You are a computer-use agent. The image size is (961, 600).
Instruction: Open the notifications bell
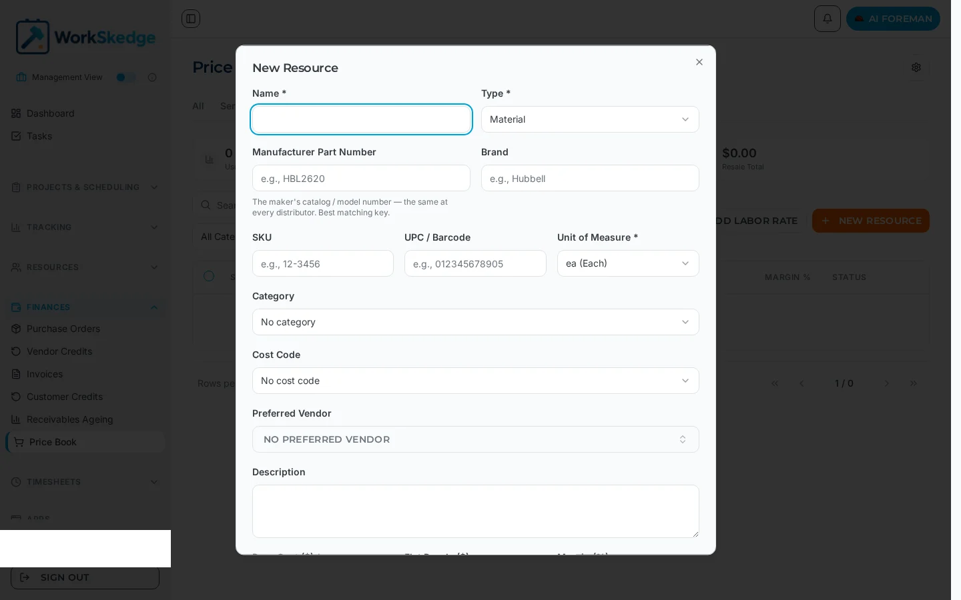coord(828,19)
